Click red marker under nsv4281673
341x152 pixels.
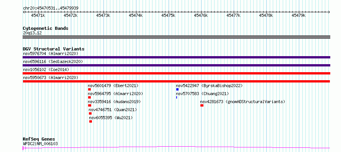[202, 105]
